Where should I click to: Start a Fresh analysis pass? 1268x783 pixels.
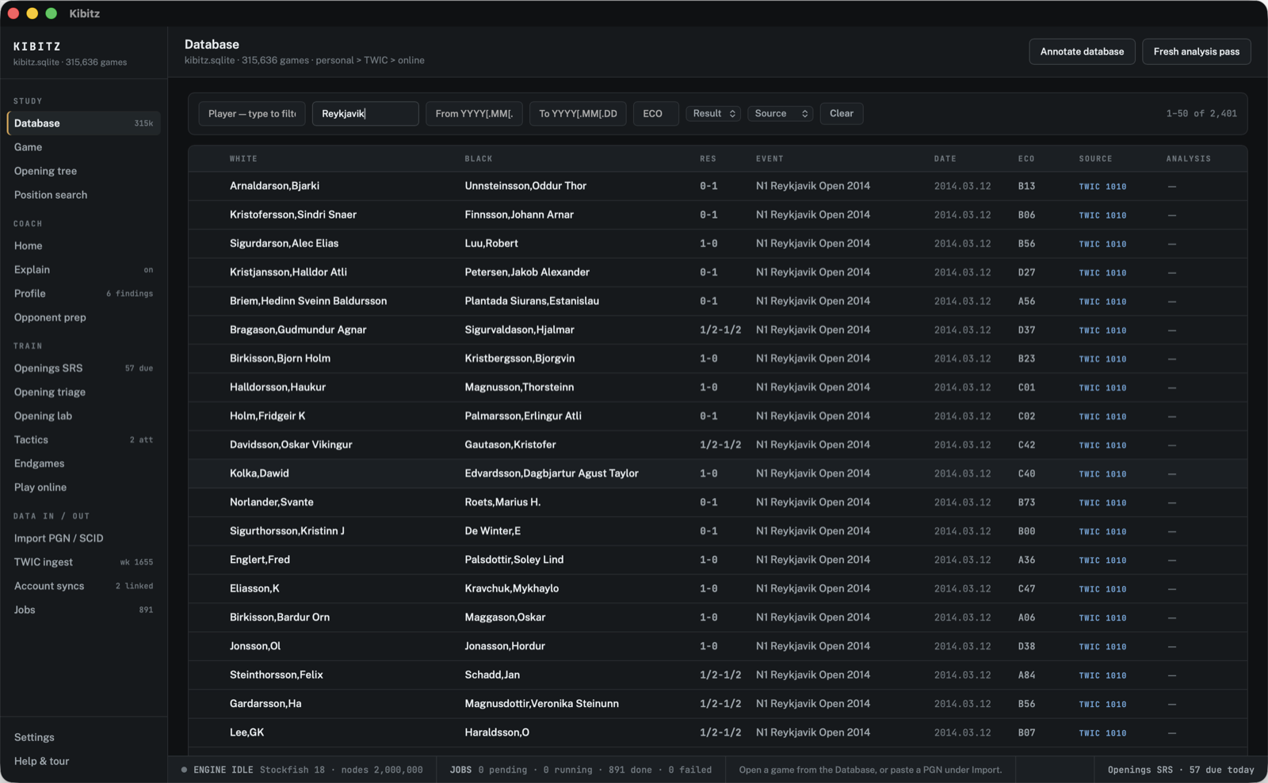coord(1196,51)
